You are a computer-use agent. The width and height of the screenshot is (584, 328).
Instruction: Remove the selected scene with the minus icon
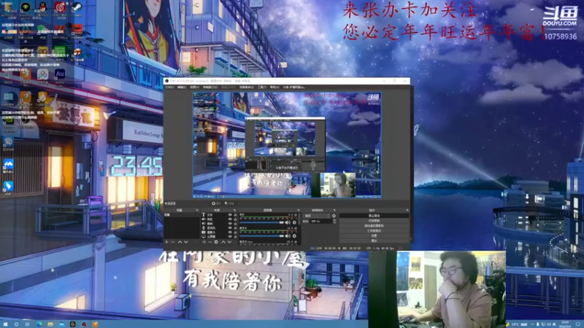172,242
